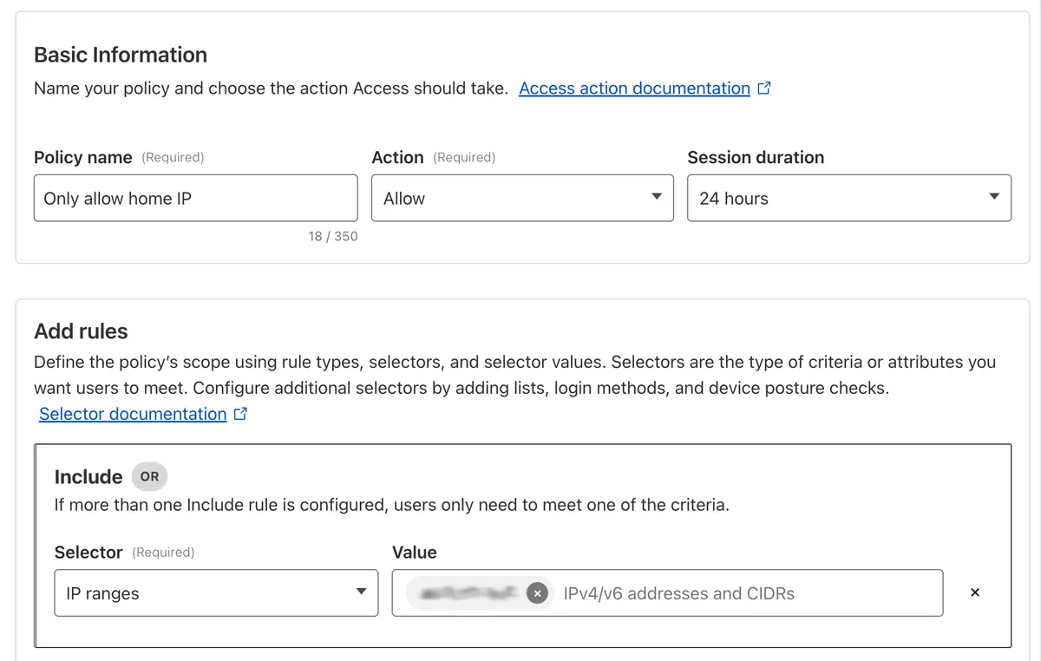The image size is (1041, 661).
Task: Click the external-link icon after Access action documentation
Action: [763, 88]
